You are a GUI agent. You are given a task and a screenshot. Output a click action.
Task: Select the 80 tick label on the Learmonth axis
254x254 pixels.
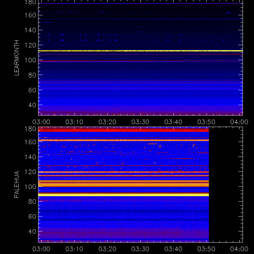[x=32, y=75]
